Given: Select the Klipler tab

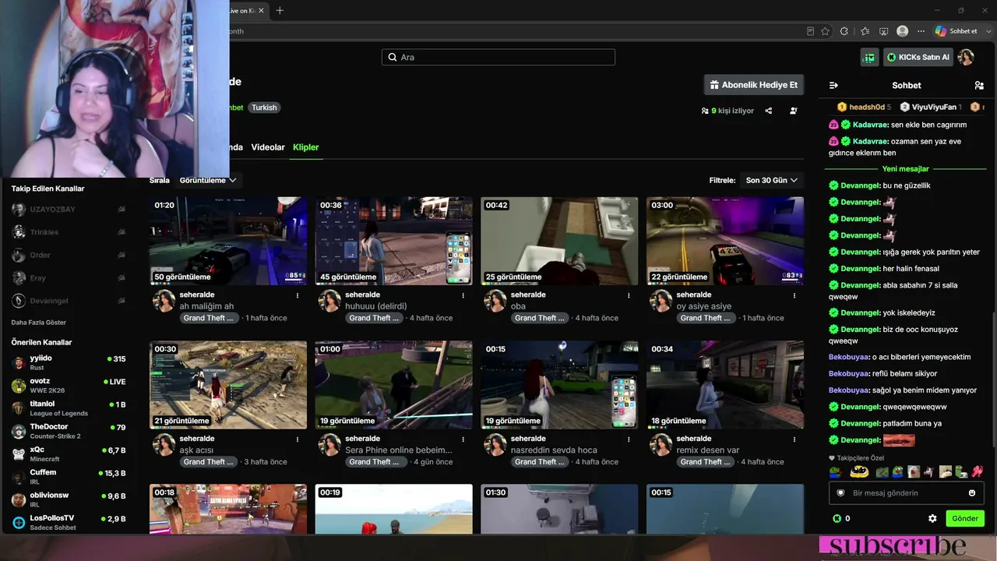Looking at the screenshot, I should pos(306,147).
